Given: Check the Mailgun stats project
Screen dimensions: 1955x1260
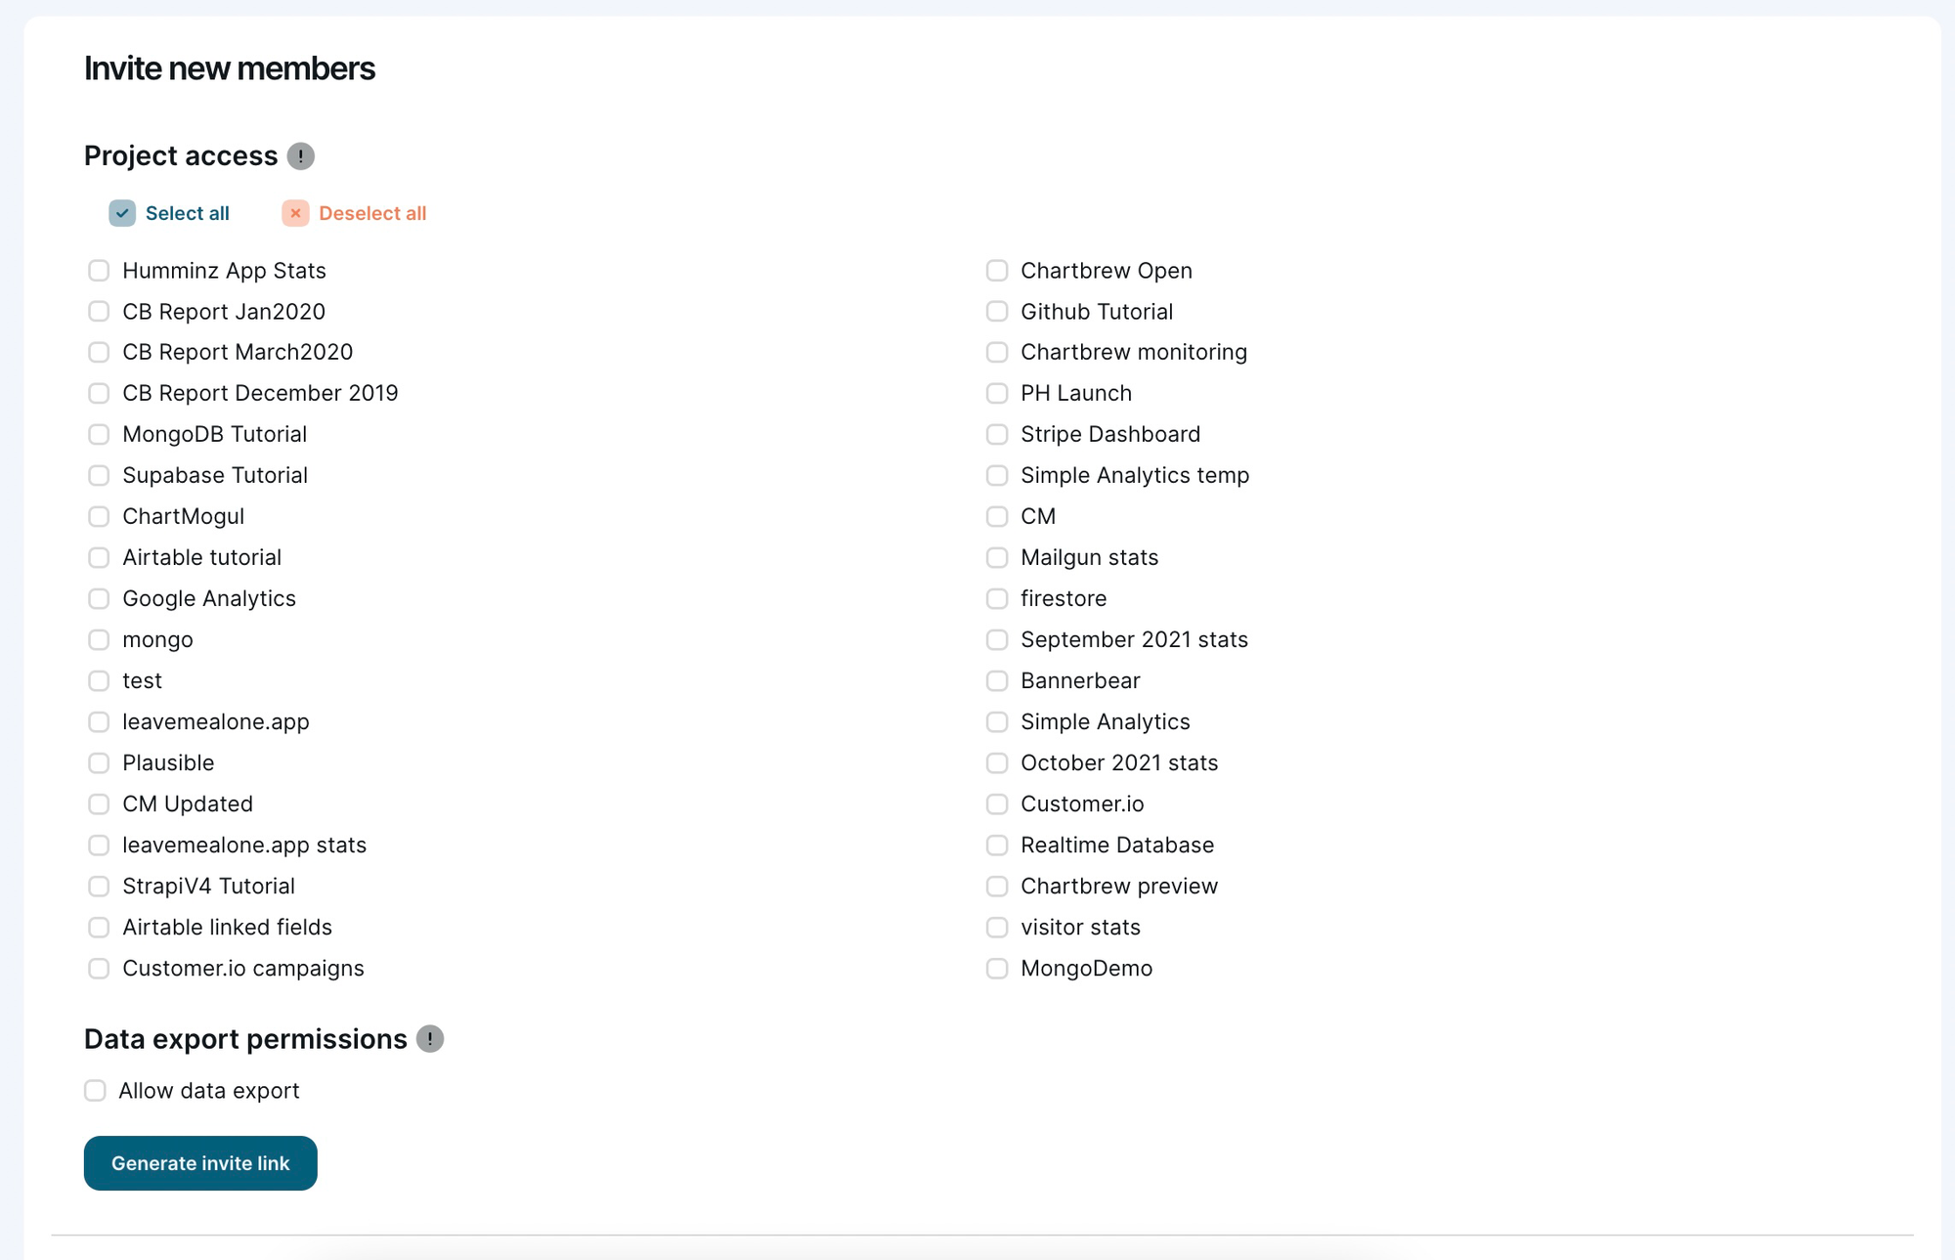Looking at the screenshot, I should 996,557.
